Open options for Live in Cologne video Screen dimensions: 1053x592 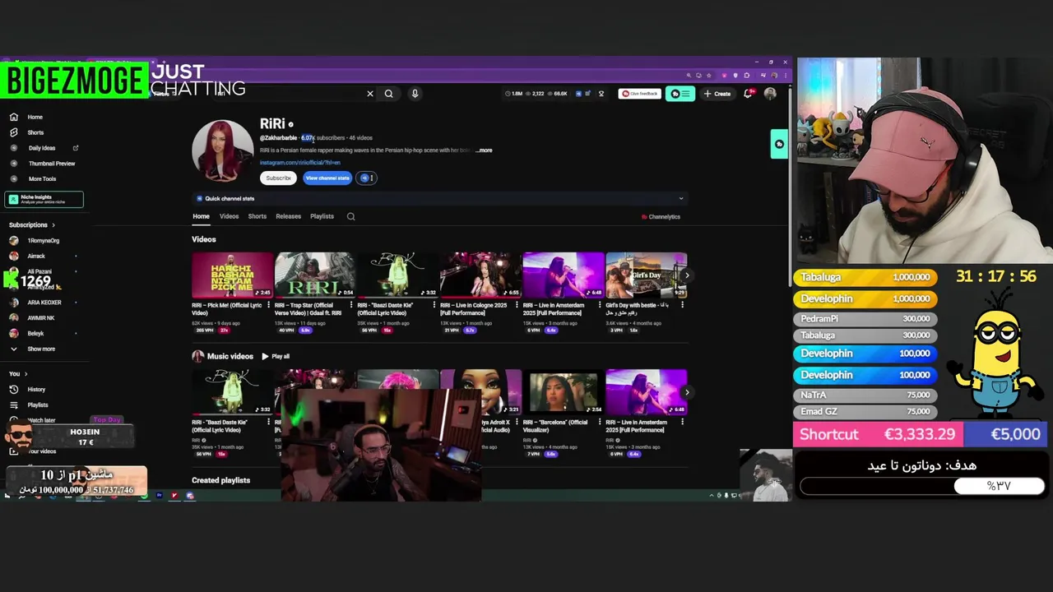pos(517,305)
